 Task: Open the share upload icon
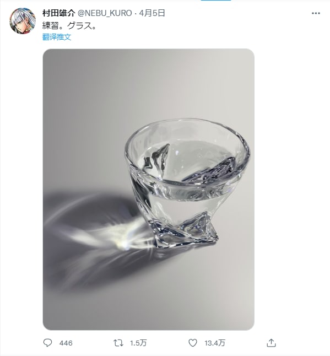[x=271, y=343]
